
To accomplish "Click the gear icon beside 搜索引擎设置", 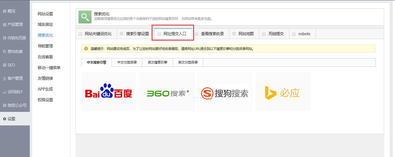I will [x=122, y=34].
